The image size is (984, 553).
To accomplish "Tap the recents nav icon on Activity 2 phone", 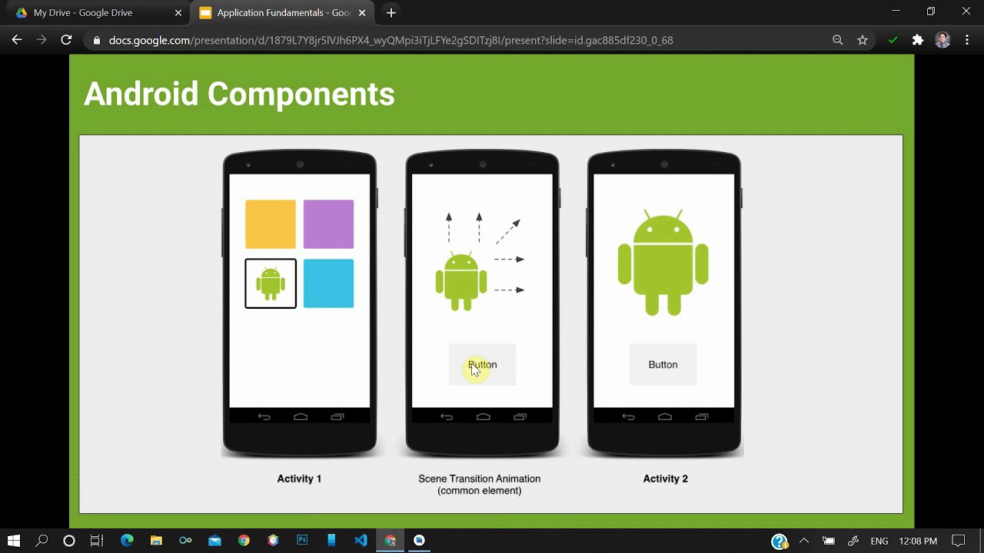I will coord(702,417).
